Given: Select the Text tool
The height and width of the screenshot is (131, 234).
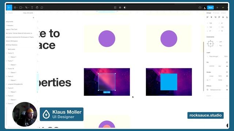Looking at the screenshot, I should (x=32, y=7).
